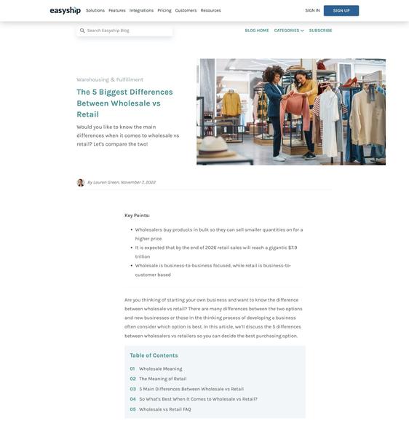Open the Customers nav item
The width and height of the screenshot is (409, 437).
pos(186,10)
